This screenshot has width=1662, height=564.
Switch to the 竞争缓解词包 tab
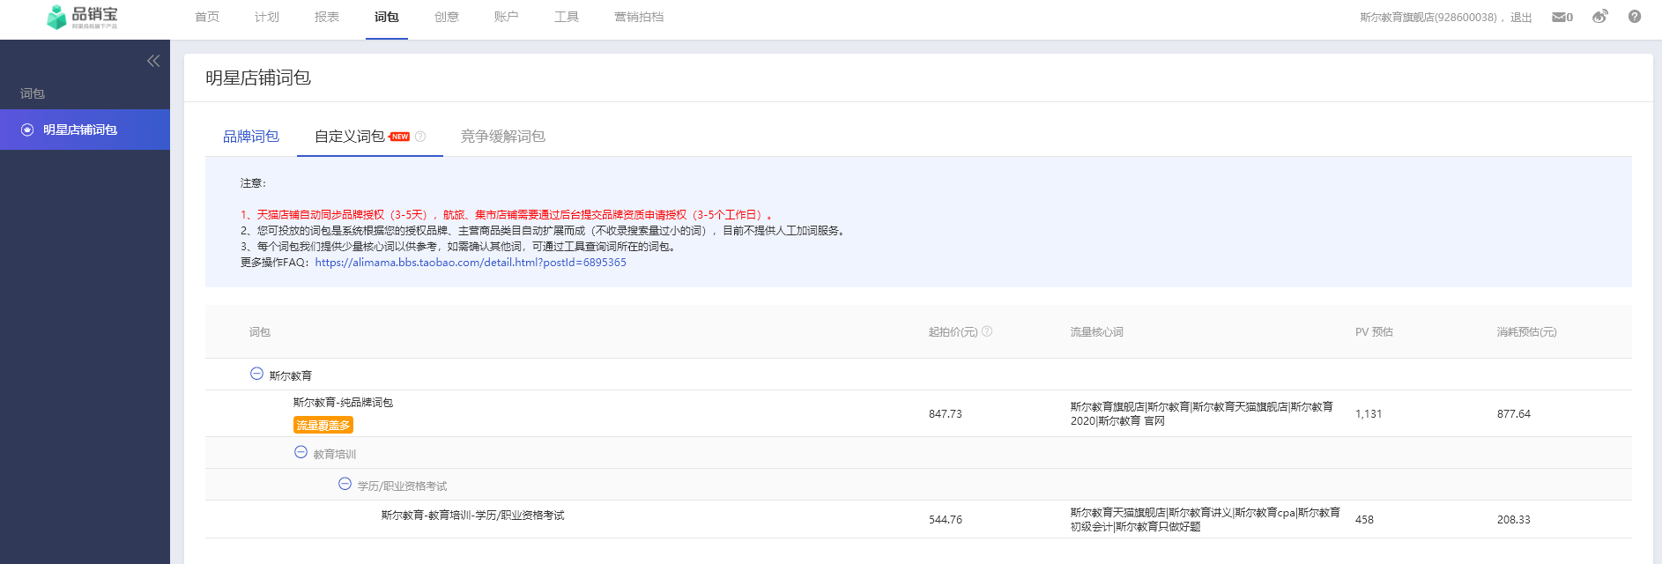point(503,137)
